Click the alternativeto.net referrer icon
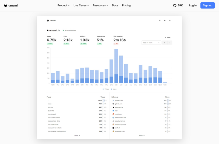This screenshot has width=219, height=144. [x=113, y=117]
